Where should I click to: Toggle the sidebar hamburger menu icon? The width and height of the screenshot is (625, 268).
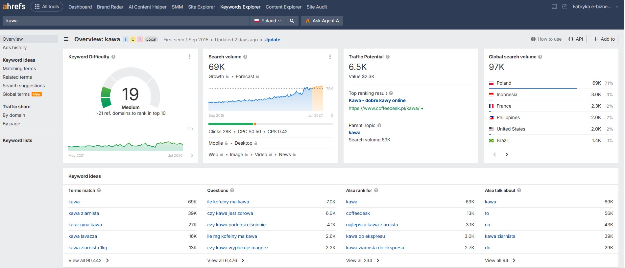66,39
